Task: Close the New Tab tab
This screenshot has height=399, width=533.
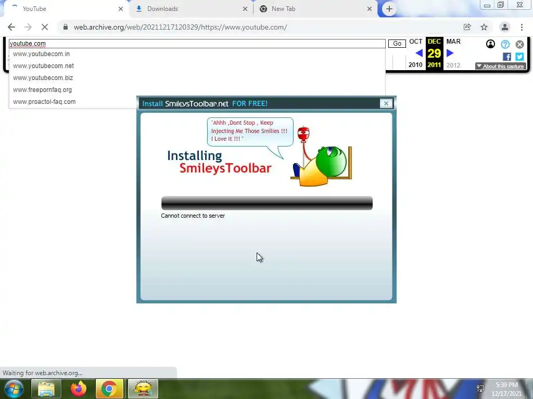Action: (370, 9)
